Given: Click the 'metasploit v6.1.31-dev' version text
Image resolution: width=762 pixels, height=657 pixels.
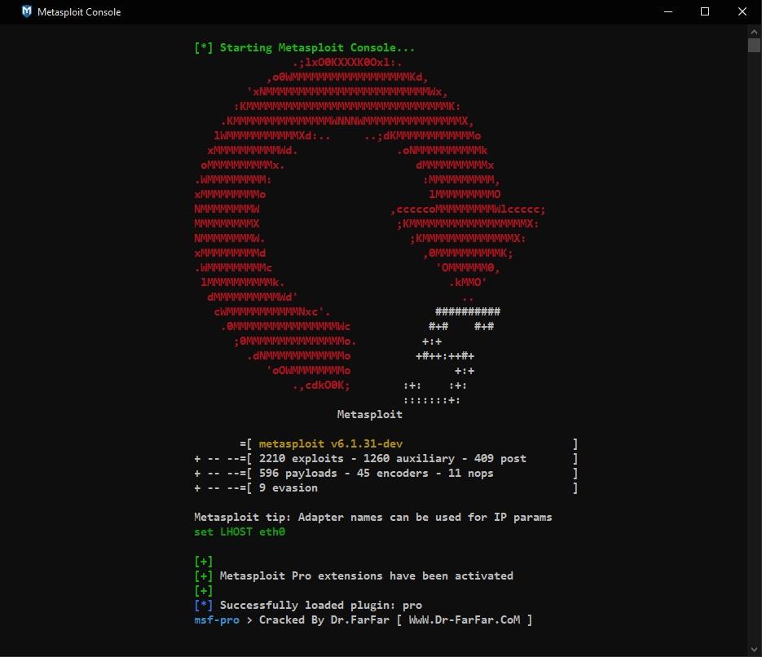Looking at the screenshot, I should click(x=330, y=443).
